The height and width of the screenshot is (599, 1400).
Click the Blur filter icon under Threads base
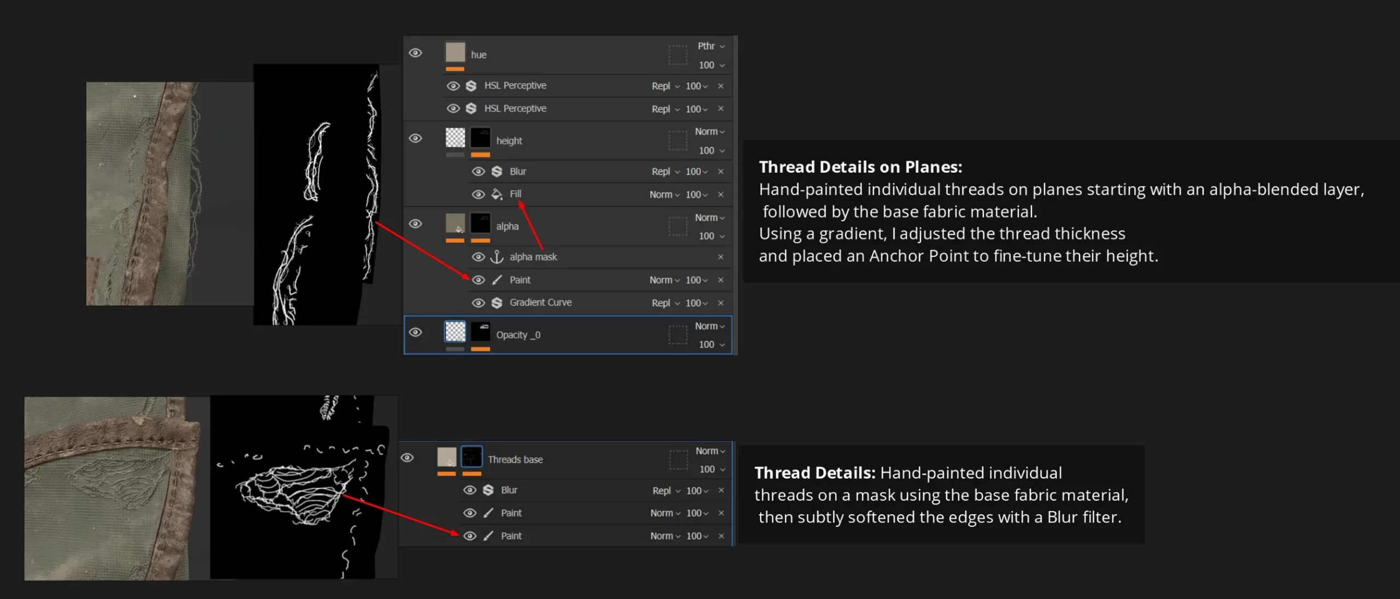[488, 490]
